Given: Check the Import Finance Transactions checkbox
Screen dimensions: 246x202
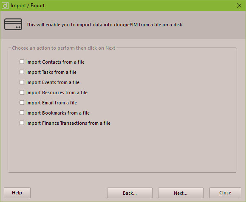Looking at the screenshot, I should click(22, 123).
